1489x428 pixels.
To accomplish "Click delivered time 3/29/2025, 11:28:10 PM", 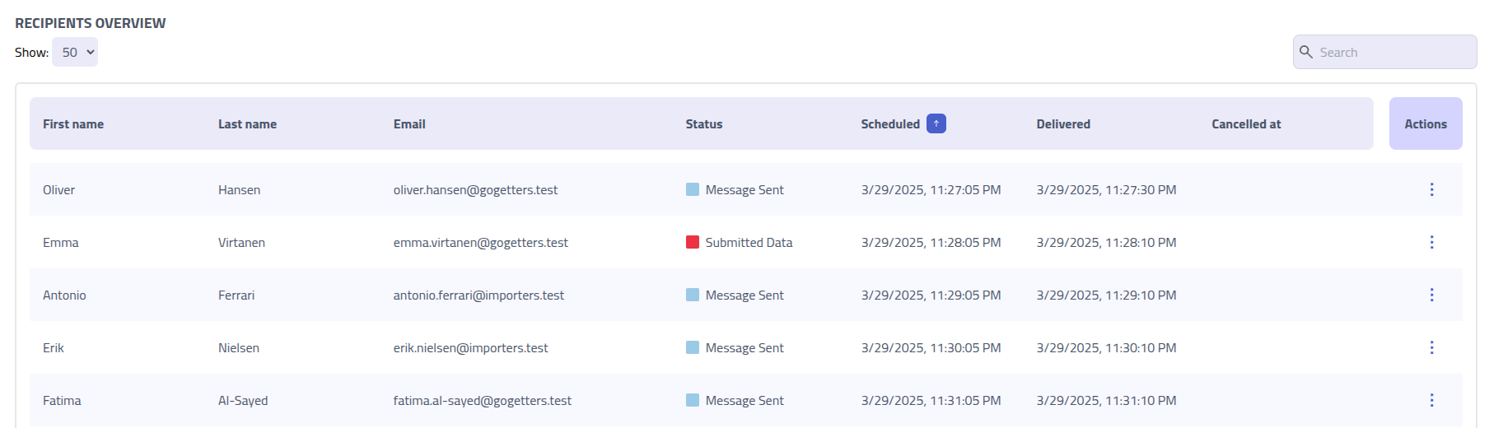I will [1106, 243].
